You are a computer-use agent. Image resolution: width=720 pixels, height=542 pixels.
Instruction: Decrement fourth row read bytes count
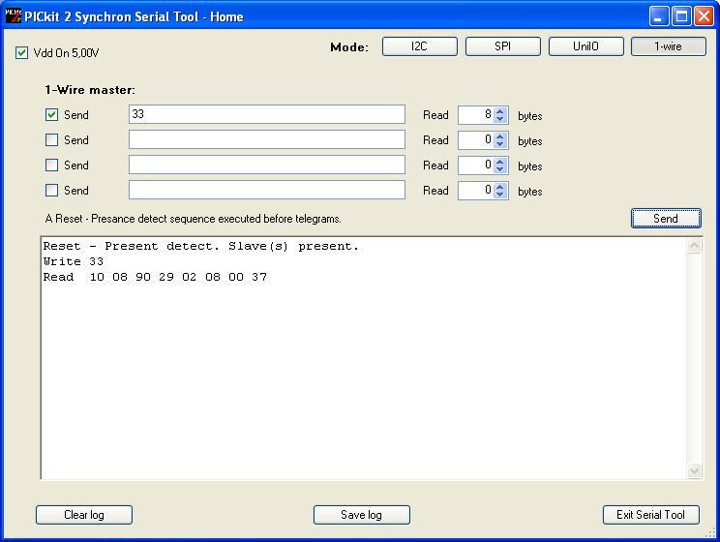pos(500,195)
